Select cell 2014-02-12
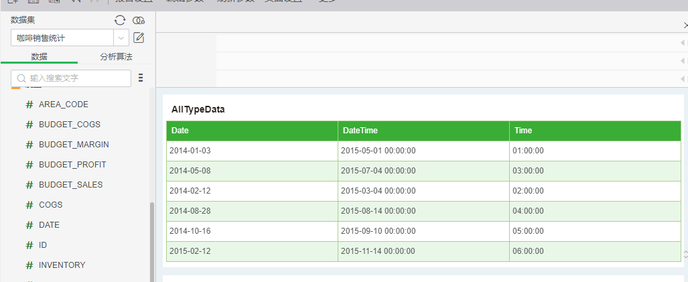This screenshot has width=688, height=282. (x=252, y=191)
